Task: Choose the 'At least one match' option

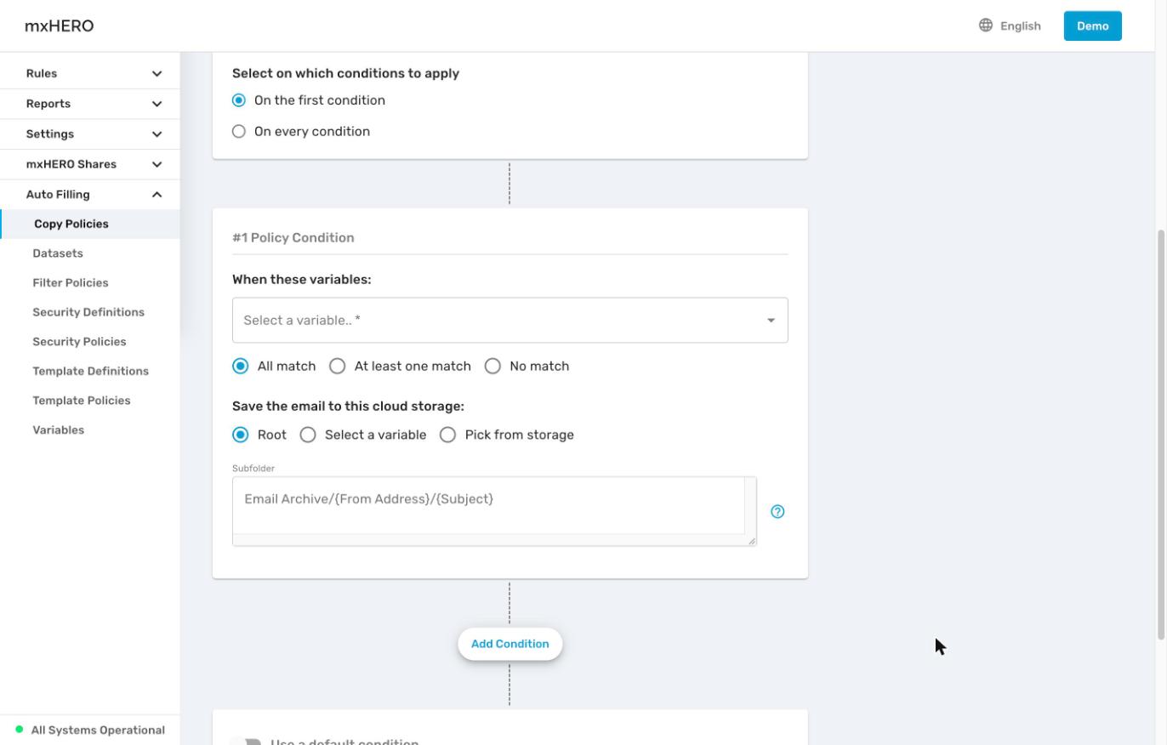Action: pos(338,366)
